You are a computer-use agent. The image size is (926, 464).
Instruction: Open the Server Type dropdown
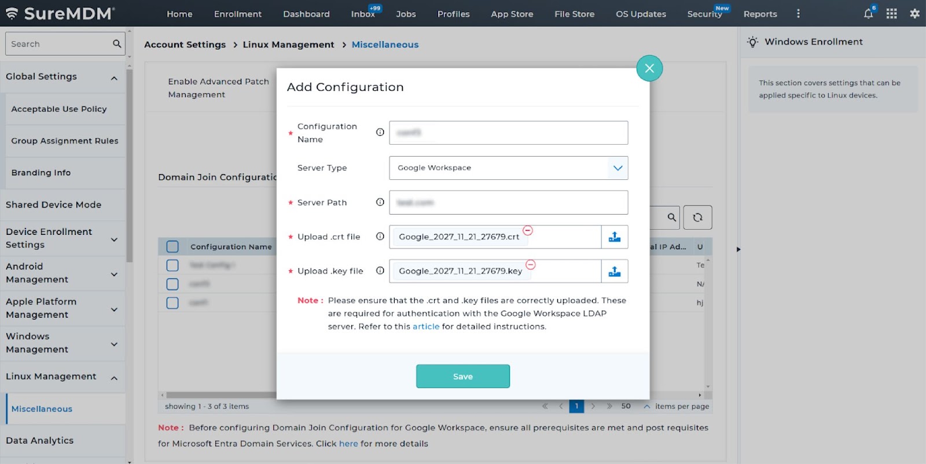click(508, 168)
